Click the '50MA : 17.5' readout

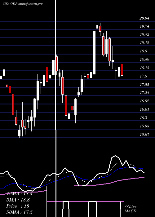(x=20, y=212)
